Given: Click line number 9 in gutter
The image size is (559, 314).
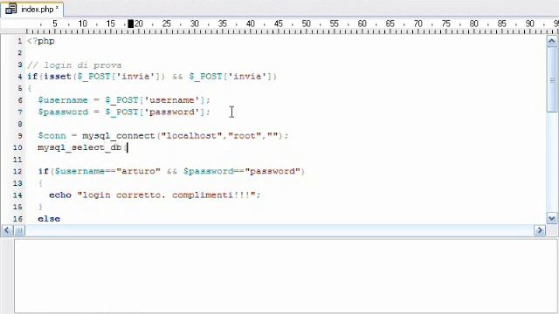Looking at the screenshot, I should coord(20,136).
